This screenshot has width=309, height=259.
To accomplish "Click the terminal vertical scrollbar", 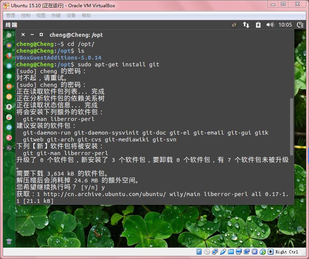I will pos(292,127).
